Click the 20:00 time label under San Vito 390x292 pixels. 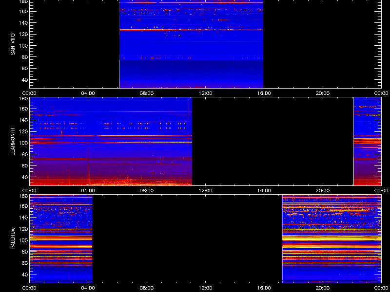[323, 93]
